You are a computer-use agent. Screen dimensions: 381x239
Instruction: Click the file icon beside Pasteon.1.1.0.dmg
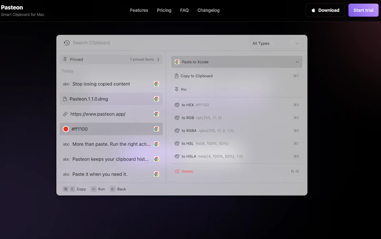[65, 99]
